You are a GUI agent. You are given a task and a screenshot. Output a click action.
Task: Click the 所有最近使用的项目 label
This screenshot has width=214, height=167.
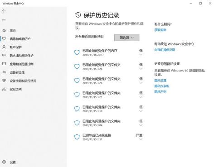(89, 36)
